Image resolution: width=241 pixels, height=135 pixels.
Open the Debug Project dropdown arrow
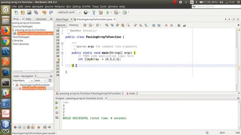click(120, 12)
